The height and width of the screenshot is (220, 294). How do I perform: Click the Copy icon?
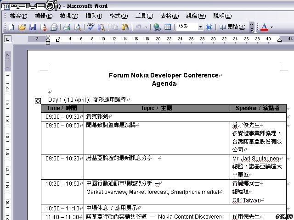coord(114,27)
